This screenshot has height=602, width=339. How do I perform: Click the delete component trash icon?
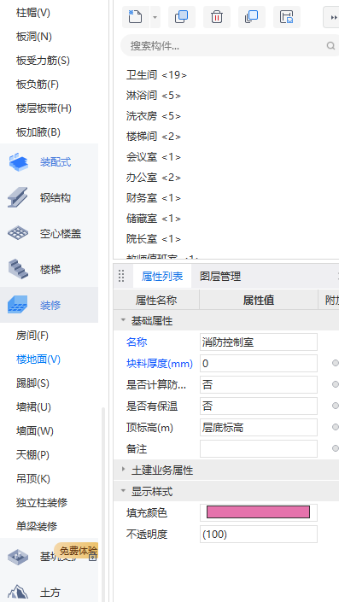[217, 17]
